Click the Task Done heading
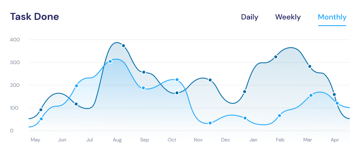361x153 pixels. pyautogui.click(x=34, y=17)
